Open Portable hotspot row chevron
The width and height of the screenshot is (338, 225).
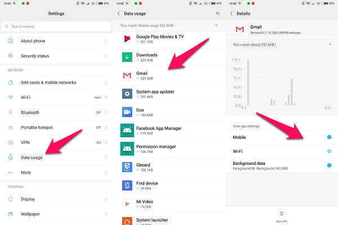(x=106, y=128)
